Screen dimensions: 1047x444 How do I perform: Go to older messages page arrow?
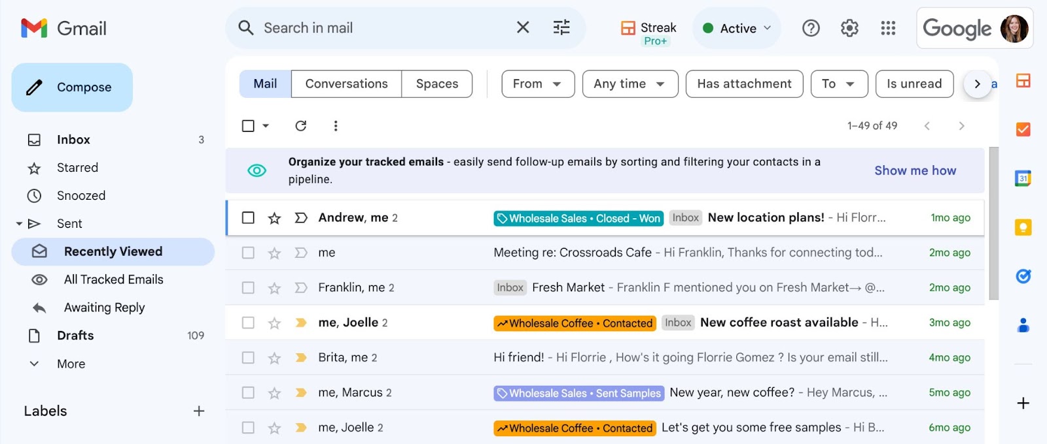tap(961, 125)
